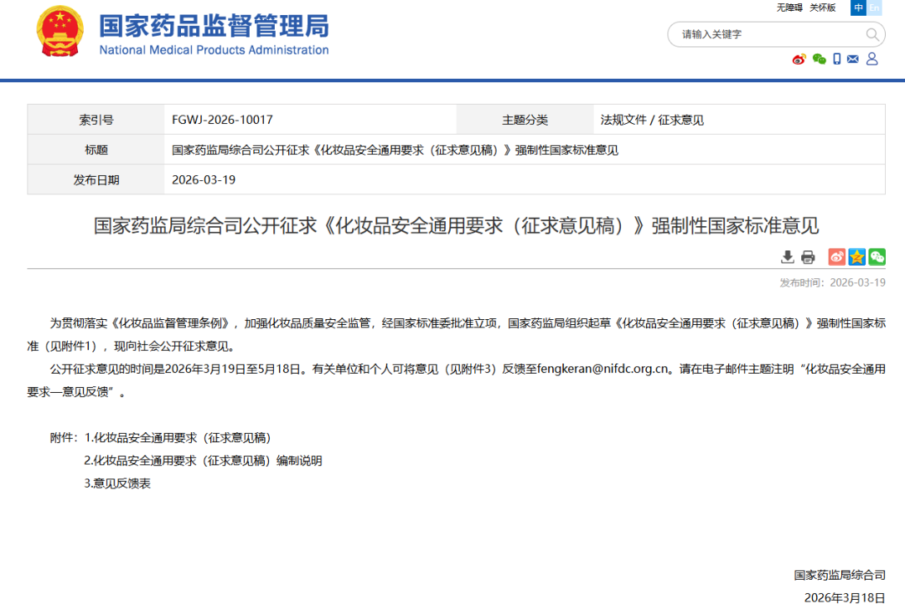Share to QQ Zone star icon

[x=856, y=257]
